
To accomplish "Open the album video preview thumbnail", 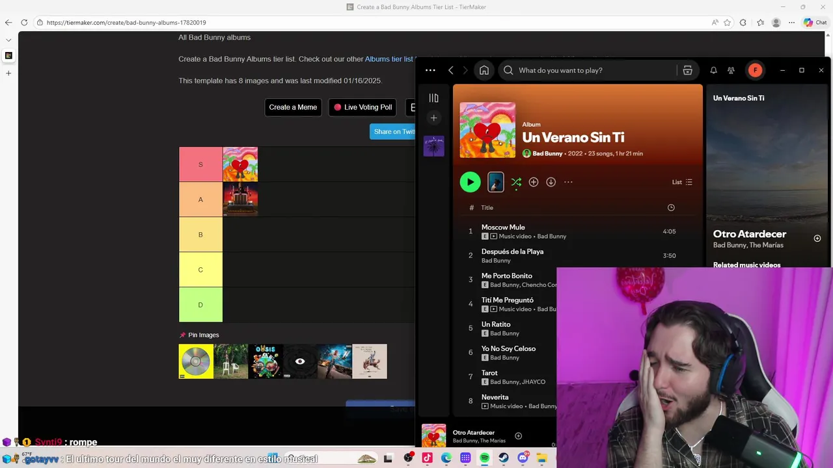I will pos(496,182).
